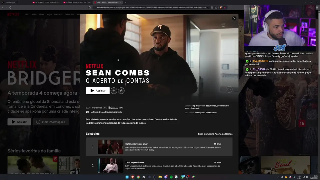Open Brave Rewards triangle icon

tap(225, 7)
